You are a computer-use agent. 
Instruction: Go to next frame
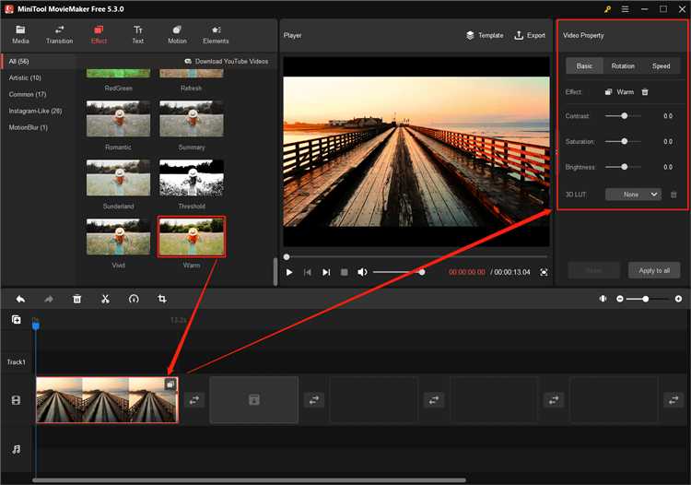(326, 272)
